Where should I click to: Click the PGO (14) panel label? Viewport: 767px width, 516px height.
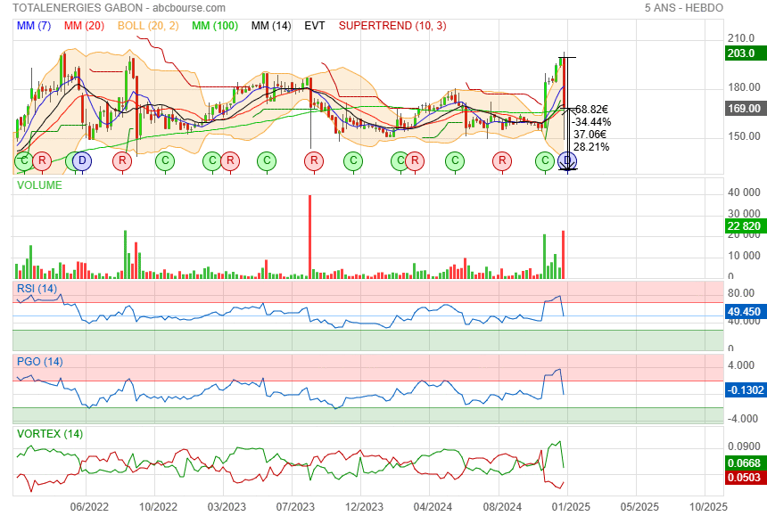coord(39,362)
